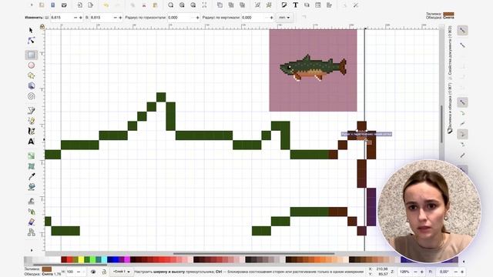
Task: Select the Paint bucket tool
Action: tap(31, 187)
